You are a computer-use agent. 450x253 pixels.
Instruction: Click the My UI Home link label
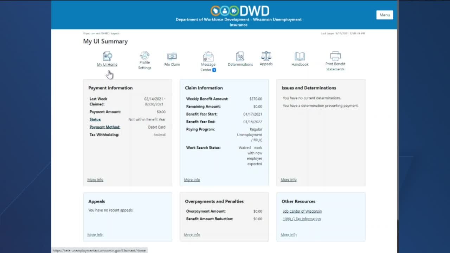tap(107, 65)
